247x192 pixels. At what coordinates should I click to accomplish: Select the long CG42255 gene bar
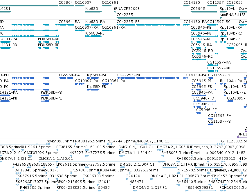148,18
